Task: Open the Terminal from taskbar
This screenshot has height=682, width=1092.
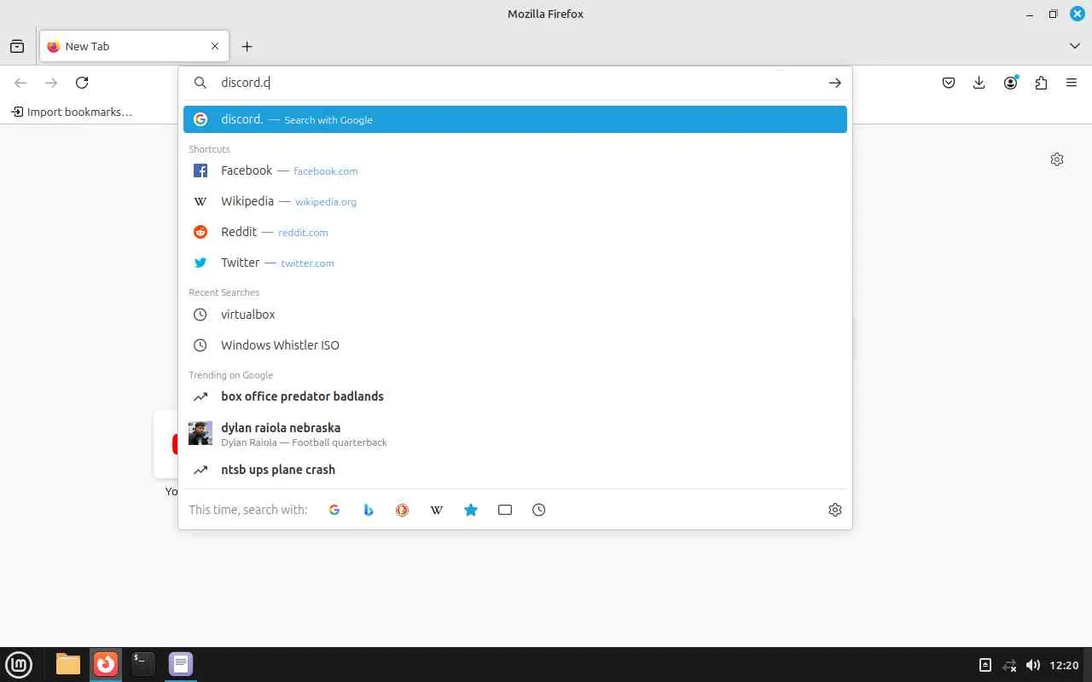Action: coord(143,664)
